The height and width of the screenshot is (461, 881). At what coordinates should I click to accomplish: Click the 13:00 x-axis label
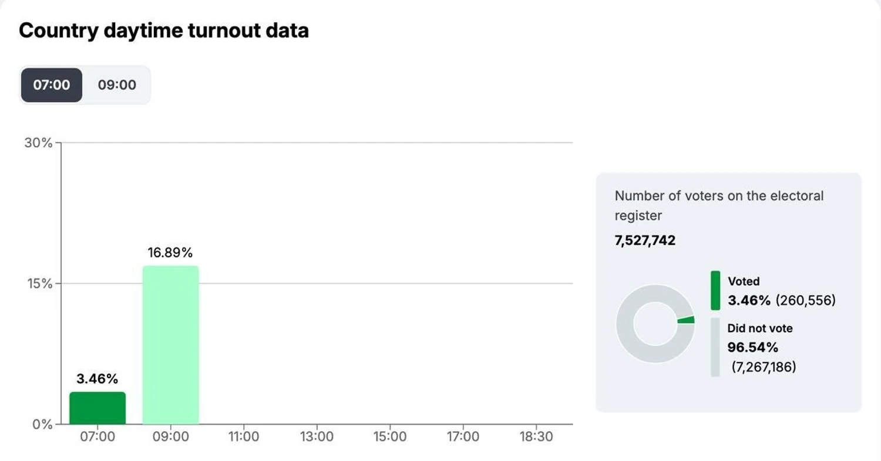pyautogui.click(x=317, y=437)
